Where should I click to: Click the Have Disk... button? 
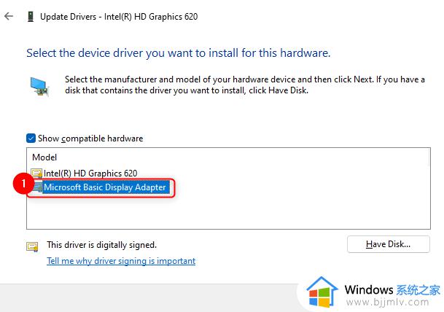tap(388, 244)
